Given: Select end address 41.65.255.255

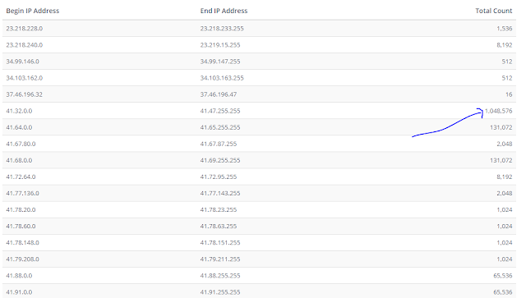Looking at the screenshot, I should click(220, 127).
